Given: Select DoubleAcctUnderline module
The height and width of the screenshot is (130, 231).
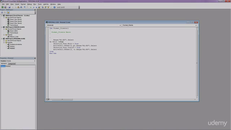Looking at the screenshot, I should [x=16, y=44].
